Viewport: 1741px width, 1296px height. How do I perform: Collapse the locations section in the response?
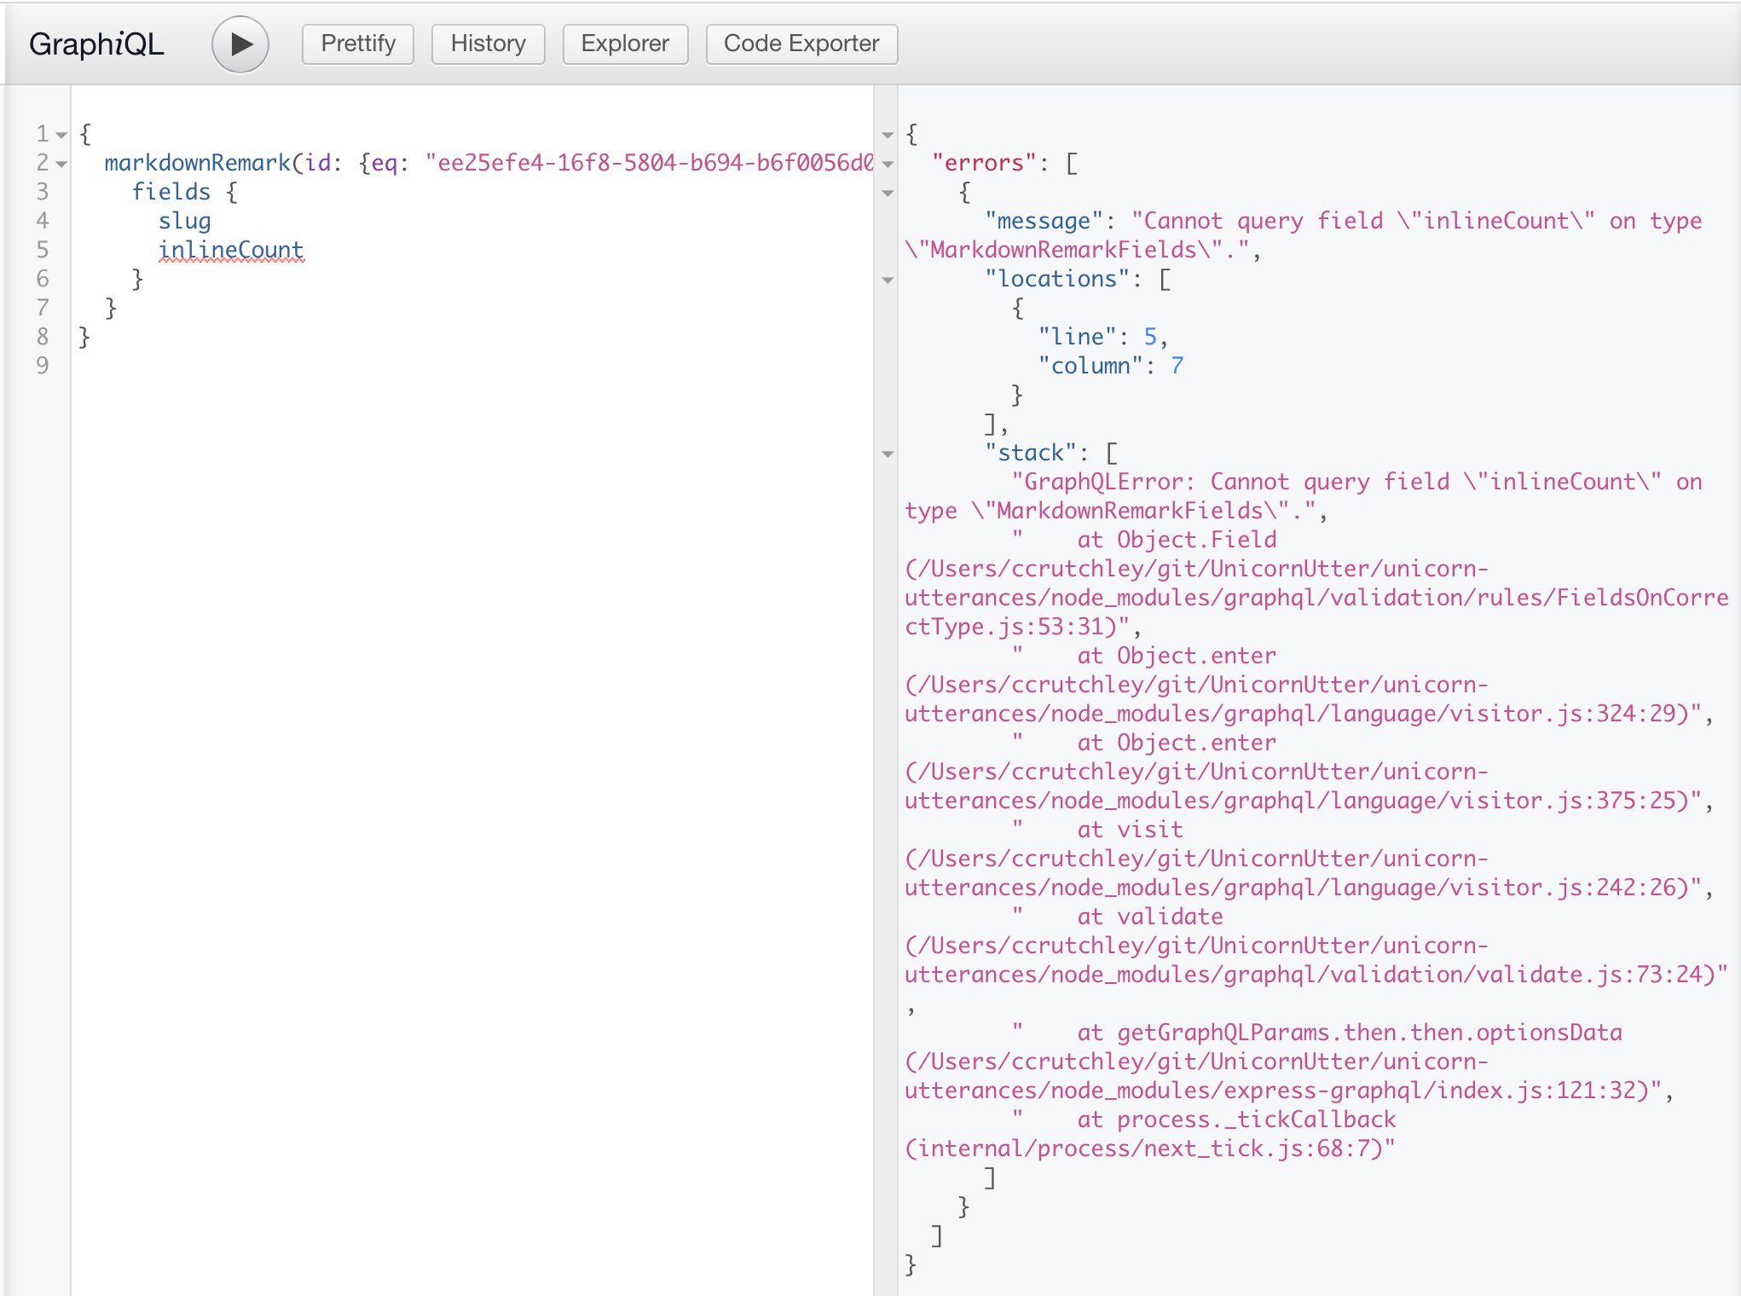pyautogui.click(x=887, y=279)
